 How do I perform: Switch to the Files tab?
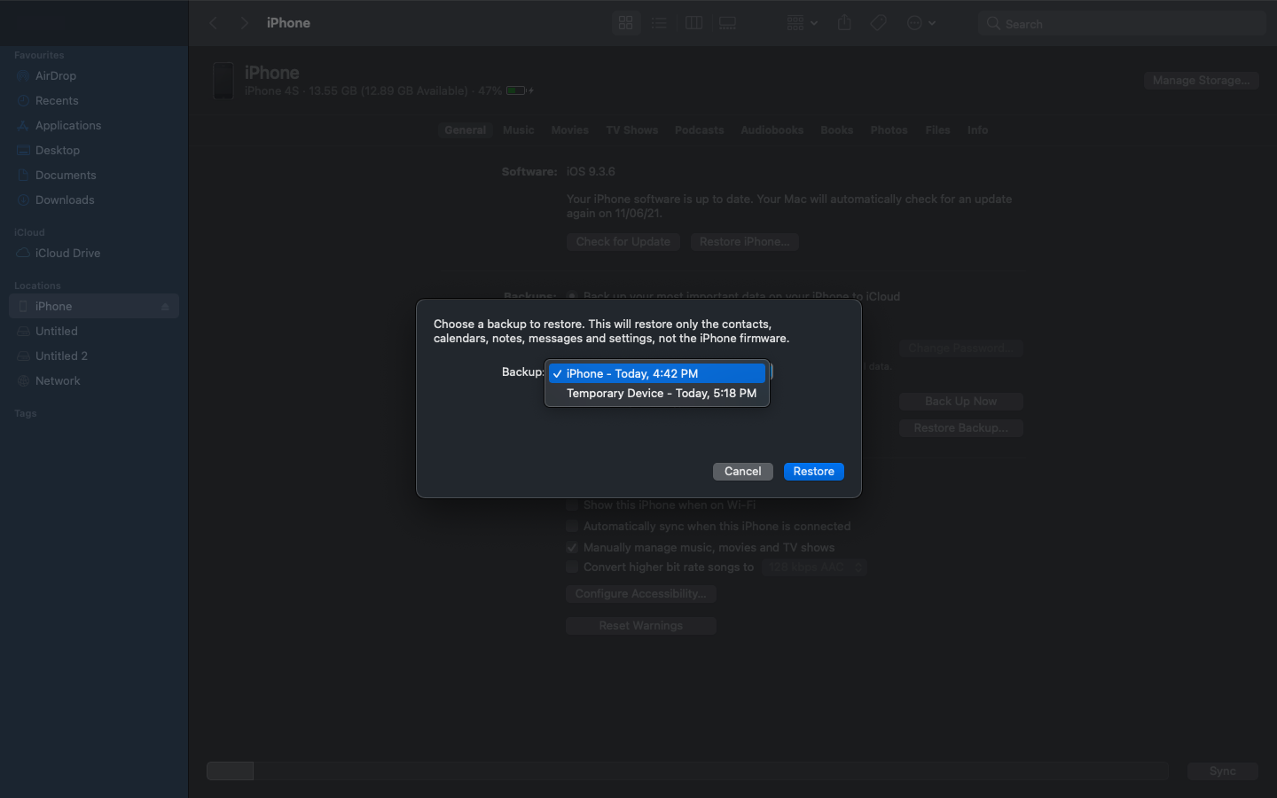tap(938, 130)
